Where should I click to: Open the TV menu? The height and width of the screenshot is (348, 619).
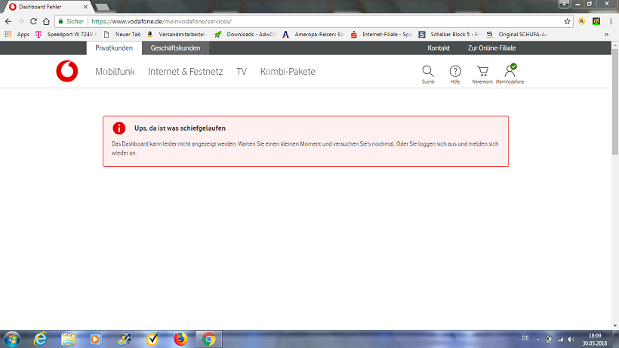[242, 72]
